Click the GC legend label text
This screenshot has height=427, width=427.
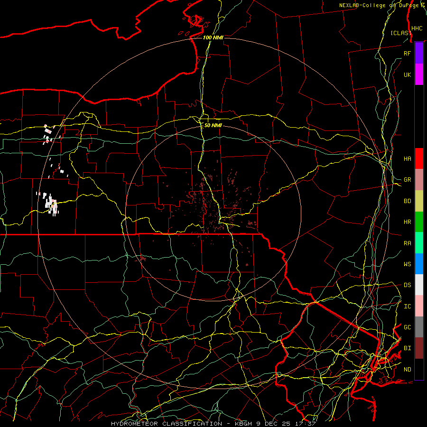pyautogui.click(x=407, y=327)
